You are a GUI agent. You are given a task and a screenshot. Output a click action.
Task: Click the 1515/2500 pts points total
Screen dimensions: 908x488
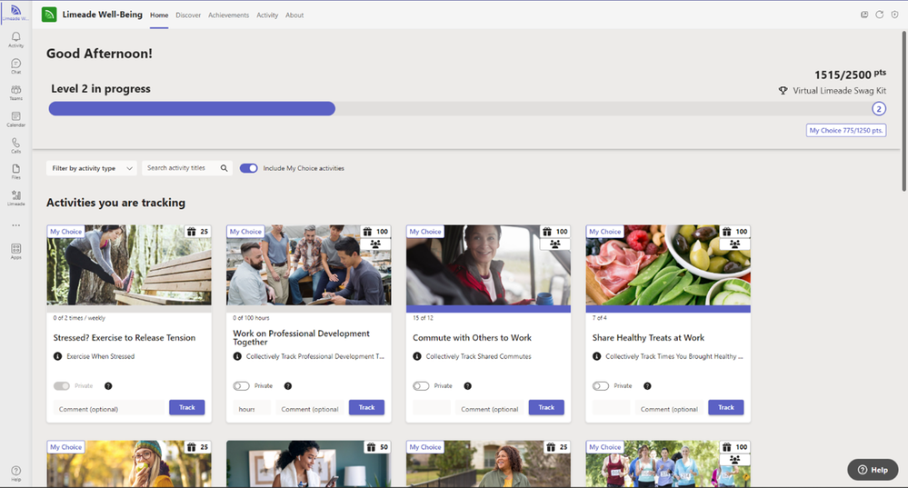(850, 75)
